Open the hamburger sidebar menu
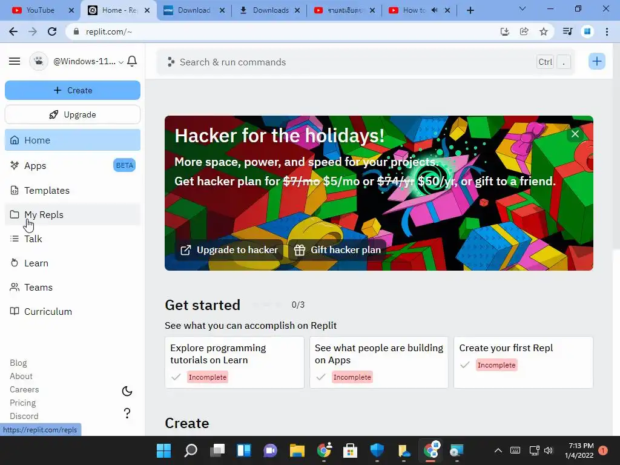 tap(15, 61)
